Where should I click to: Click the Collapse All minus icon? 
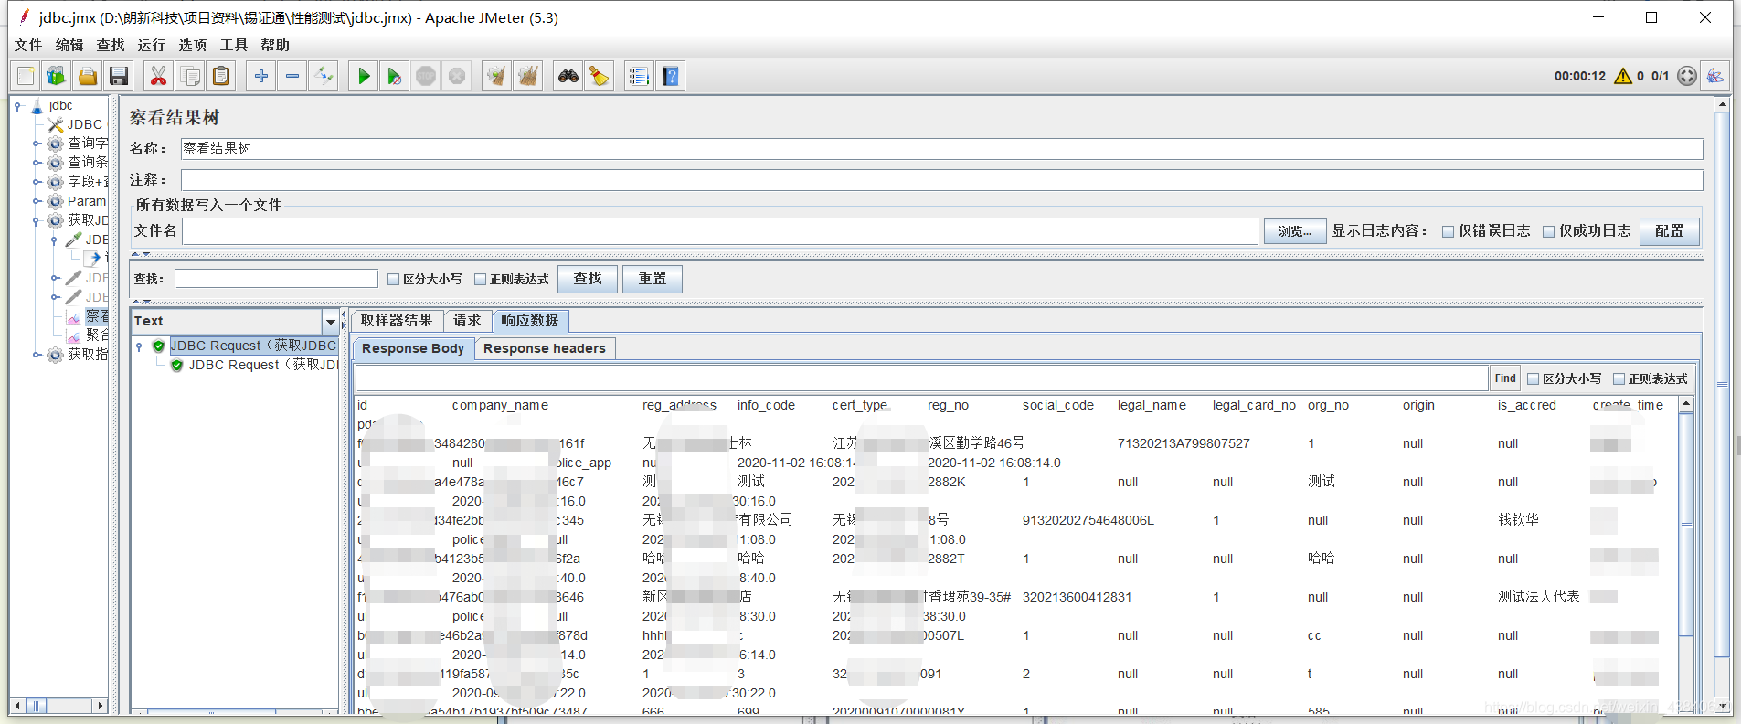tap(292, 76)
